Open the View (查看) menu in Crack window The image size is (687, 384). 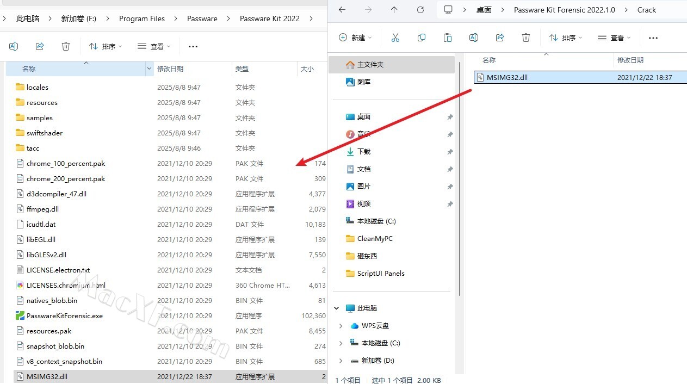[x=614, y=38]
